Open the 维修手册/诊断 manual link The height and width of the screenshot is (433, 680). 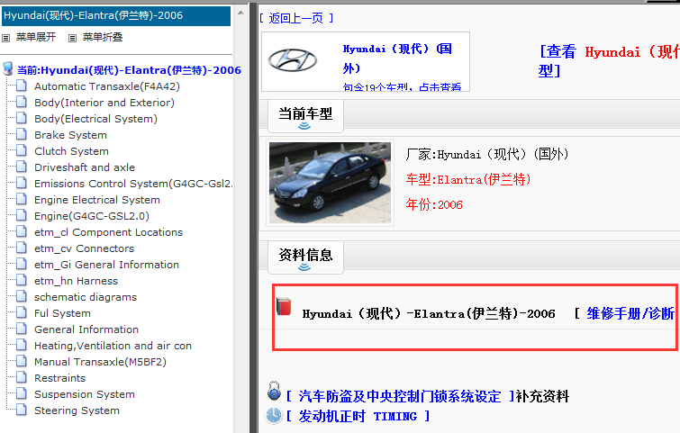point(630,313)
